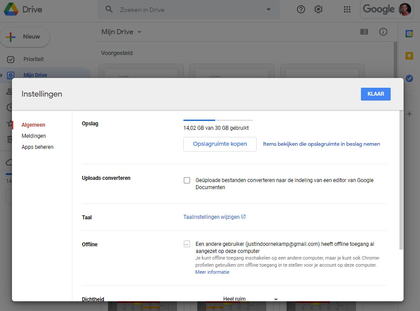Click the "Uploads converteren" section label
This screenshot has width=420, height=311.
106,178
